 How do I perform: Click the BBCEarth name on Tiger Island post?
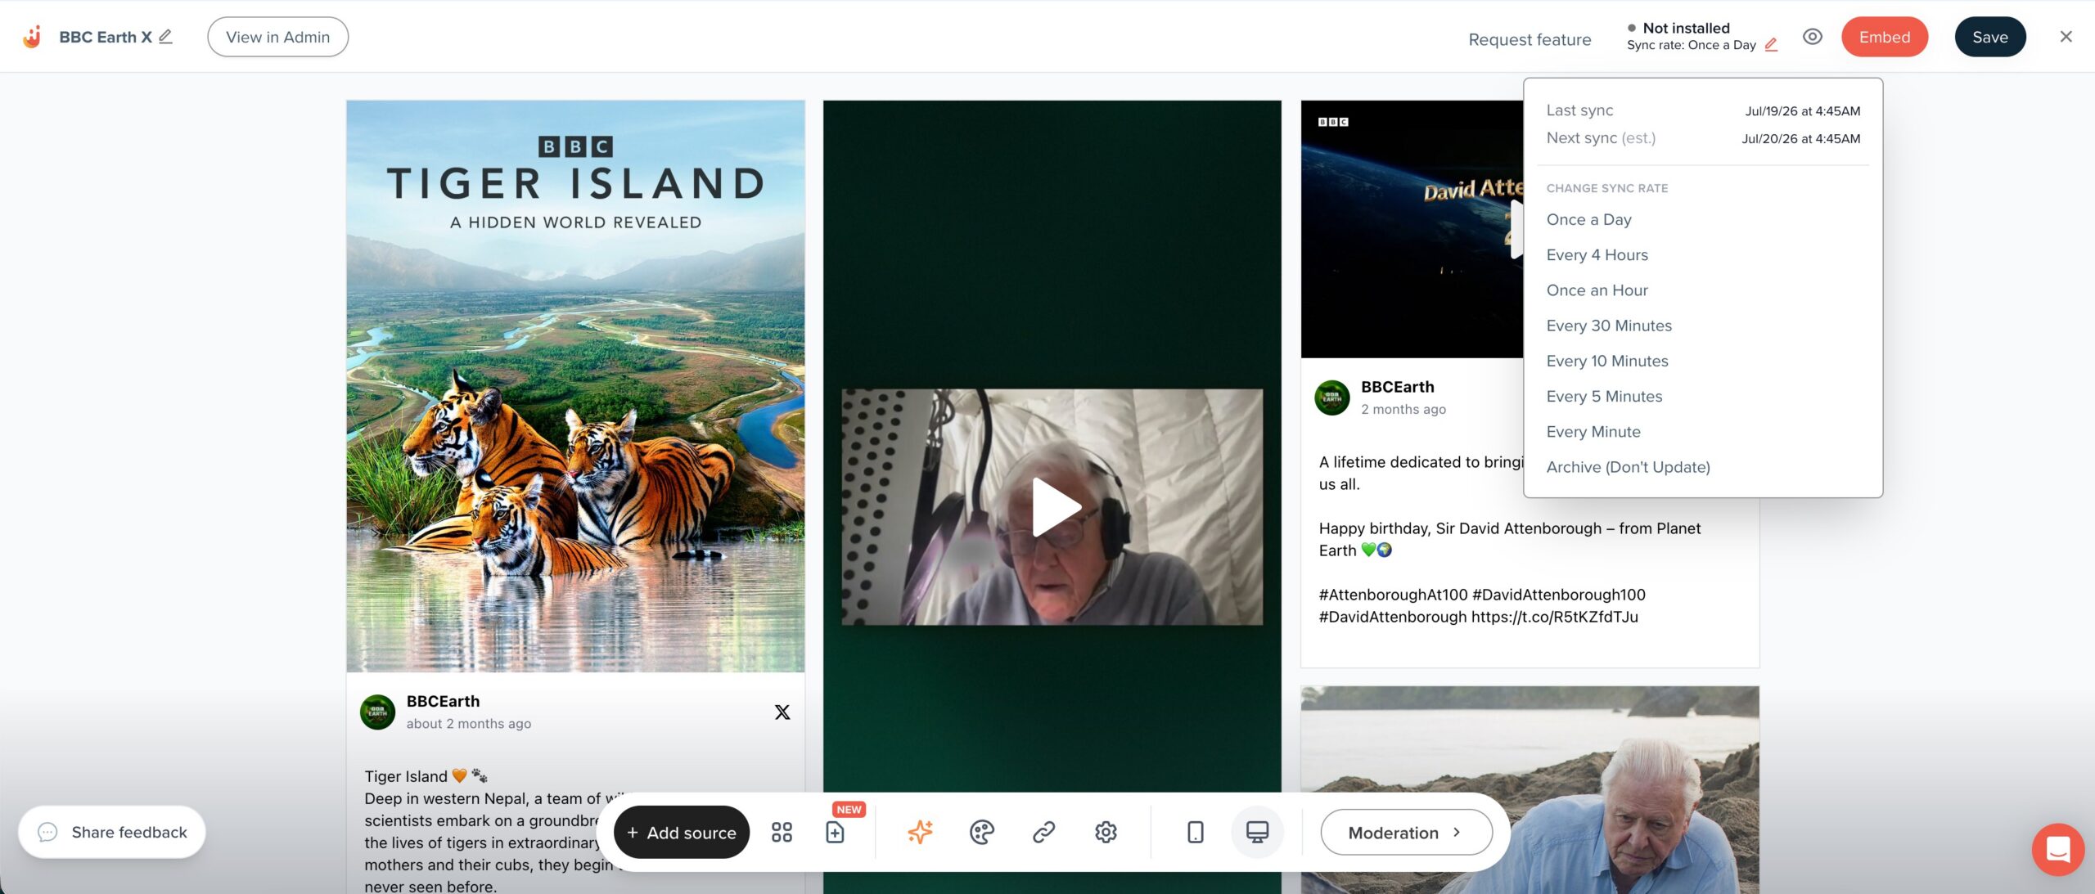tap(444, 701)
